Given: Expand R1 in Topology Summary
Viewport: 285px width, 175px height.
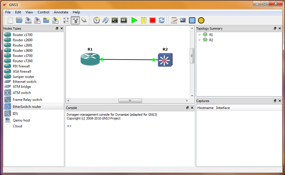Looking at the screenshot, I should pyautogui.click(x=199, y=35).
